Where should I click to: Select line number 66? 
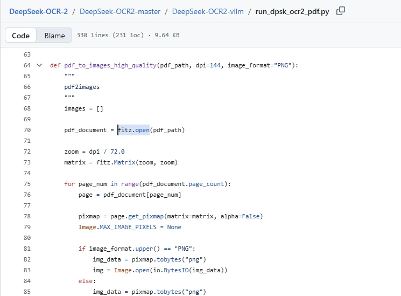(27, 87)
